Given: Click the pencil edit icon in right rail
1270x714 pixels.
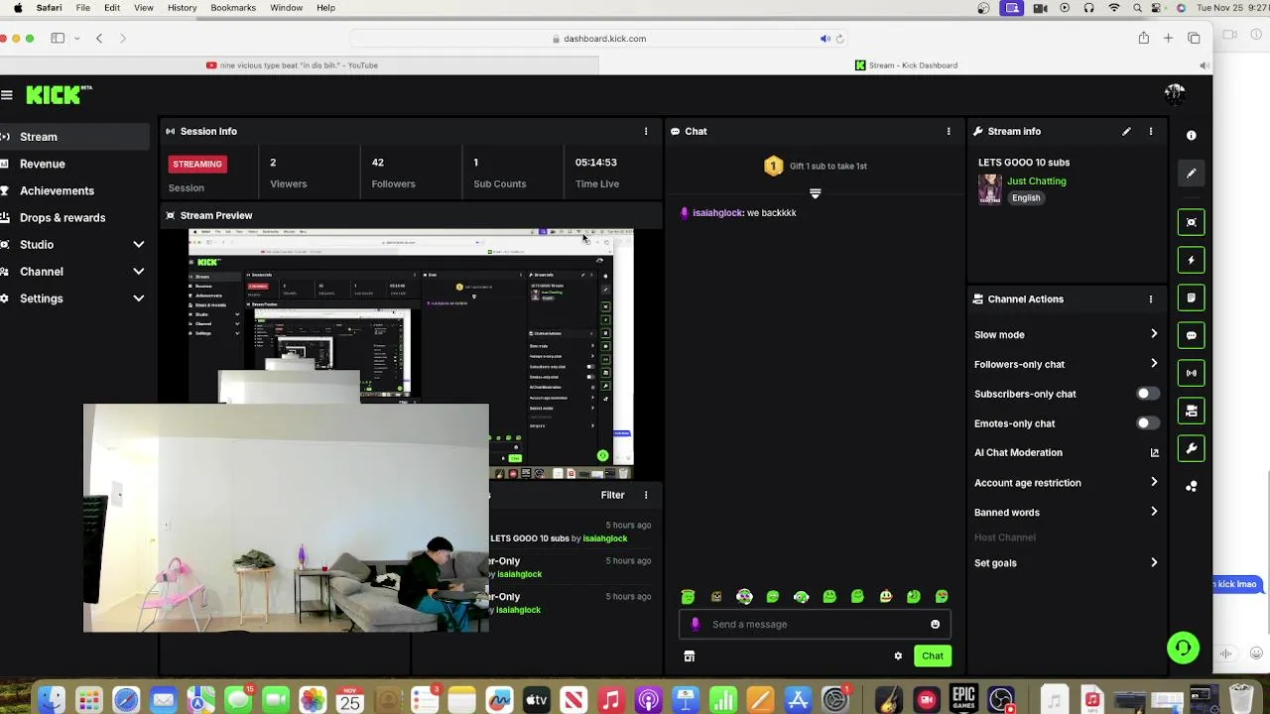Looking at the screenshot, I should 1192,173.
